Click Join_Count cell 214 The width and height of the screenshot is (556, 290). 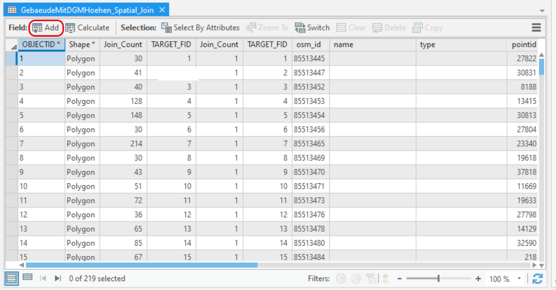pyautogui.click(x=123, y=143)
